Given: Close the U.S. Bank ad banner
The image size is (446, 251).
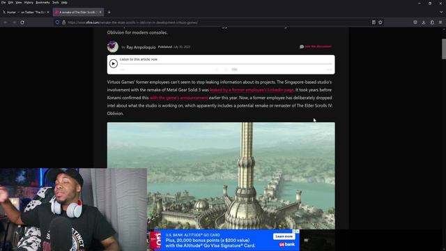Looking at the screenshot, I should (x=298, y=231).
